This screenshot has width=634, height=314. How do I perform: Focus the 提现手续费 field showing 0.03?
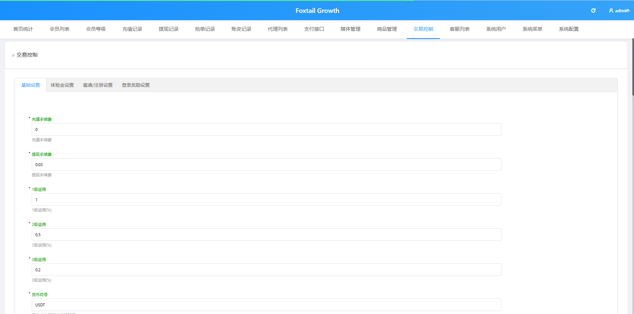[267, 164]
